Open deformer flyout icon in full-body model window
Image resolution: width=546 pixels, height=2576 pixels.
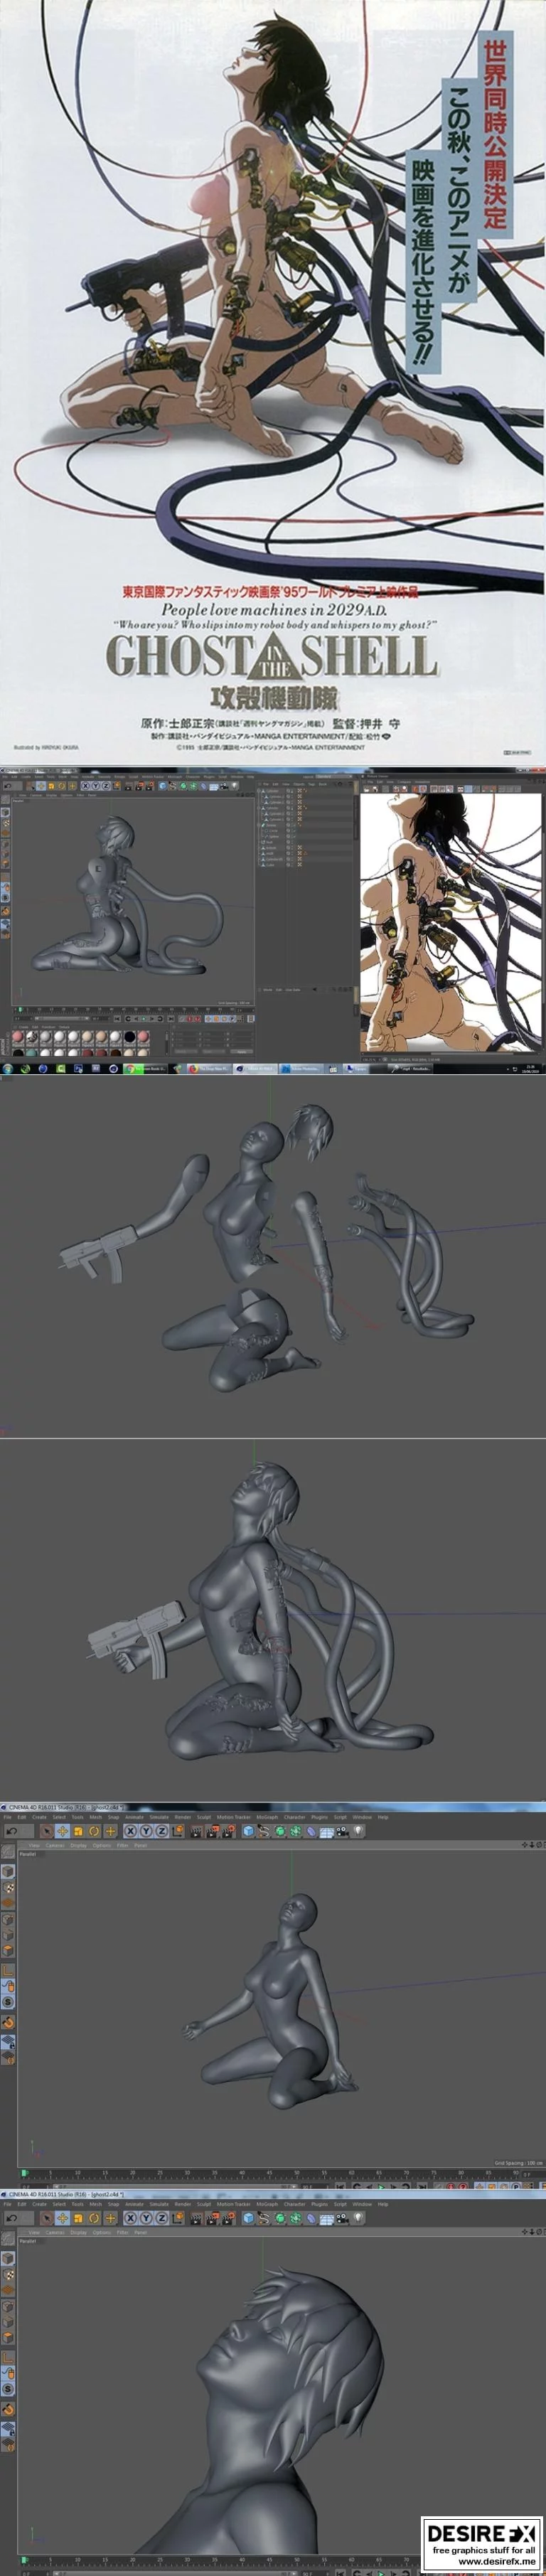pyautogui.click(x=311, y=1831)
